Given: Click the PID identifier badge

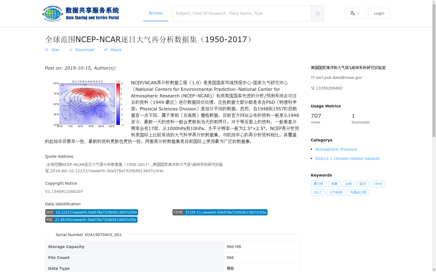Looking at the screenshot, I should [91, 220].
